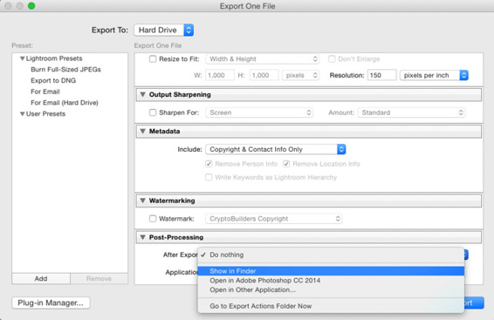The image size is (494, 320).
Task: Toggle the Don't Enlarge checkbox
Action: (332, 59)
